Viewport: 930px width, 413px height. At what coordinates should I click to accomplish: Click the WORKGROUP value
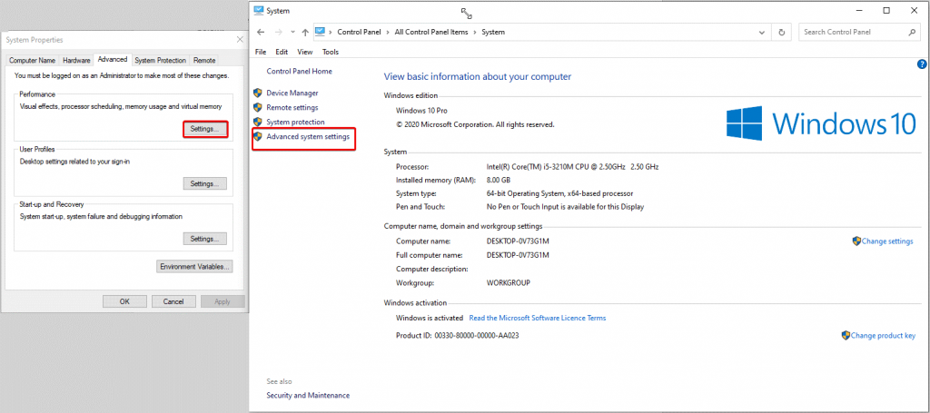pyautogui.click(x=508, y=282)
